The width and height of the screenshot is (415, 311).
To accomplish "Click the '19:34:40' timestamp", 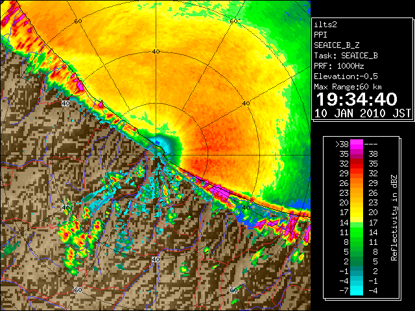I will click(357, 99).
